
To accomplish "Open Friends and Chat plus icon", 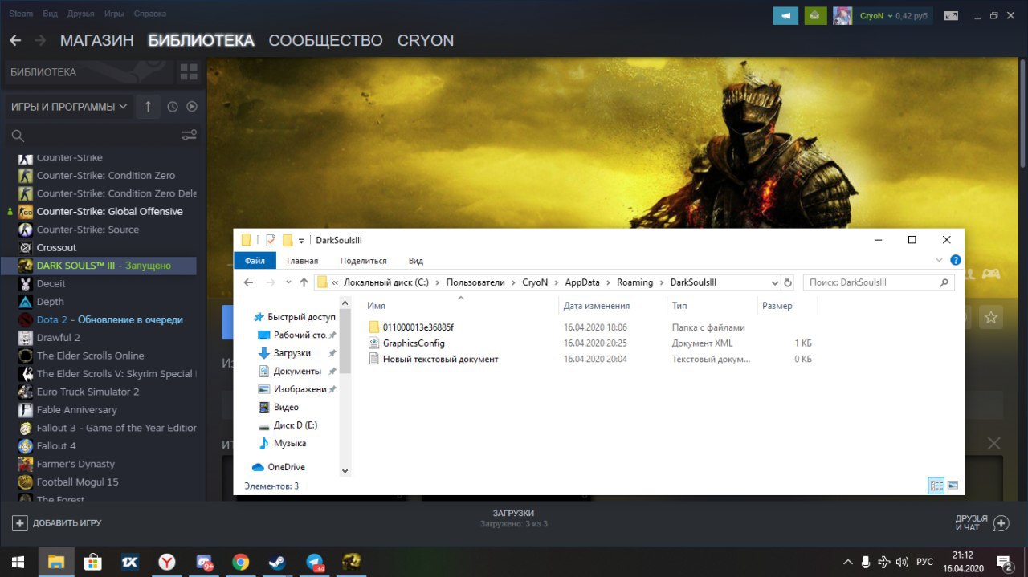I will [x=1001, y=523].
